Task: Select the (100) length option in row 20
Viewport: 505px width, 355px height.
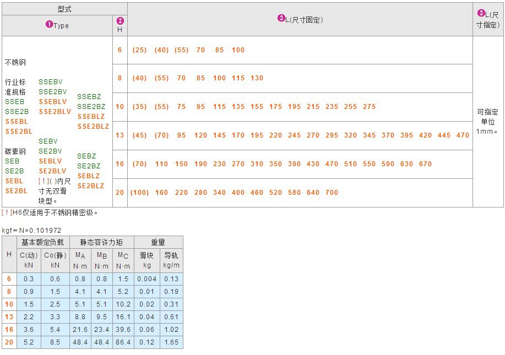Action: pyautogui.click(x=140, y=193)
